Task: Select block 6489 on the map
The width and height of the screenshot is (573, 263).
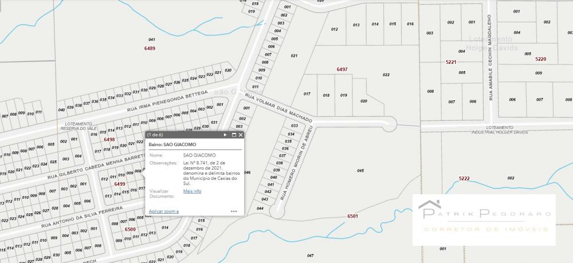Action: click(150, 49)
